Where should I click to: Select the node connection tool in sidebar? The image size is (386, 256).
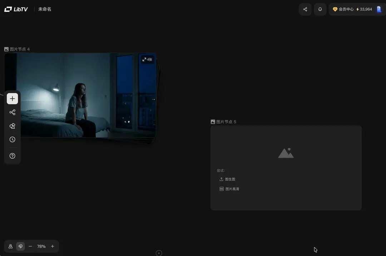pyautogui.click(x=12, y=112)
